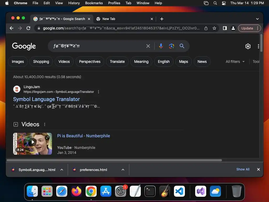Click the share page icon in address bar

[206, 28]
